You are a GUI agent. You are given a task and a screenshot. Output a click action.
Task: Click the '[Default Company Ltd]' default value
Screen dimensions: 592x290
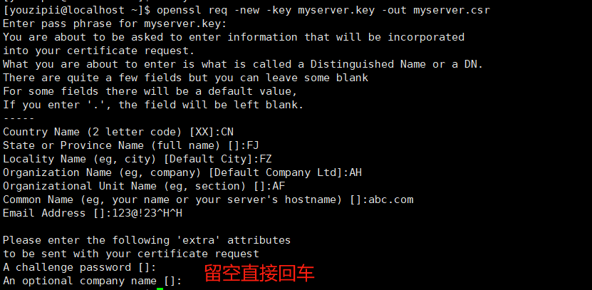[275, 172]
